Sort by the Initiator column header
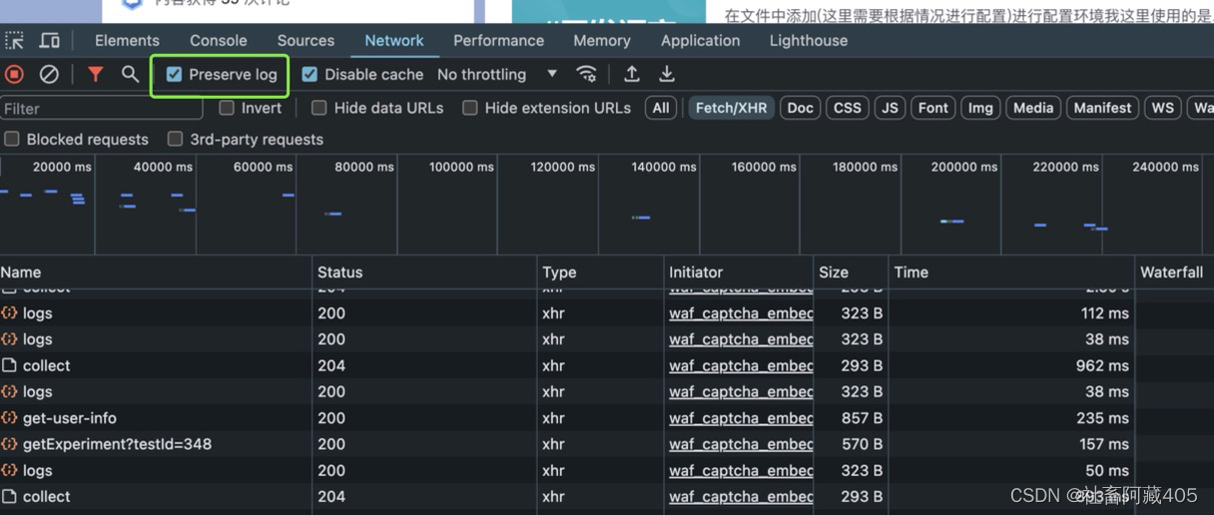This screenshot has width=1214, height=515. (739, 271)
